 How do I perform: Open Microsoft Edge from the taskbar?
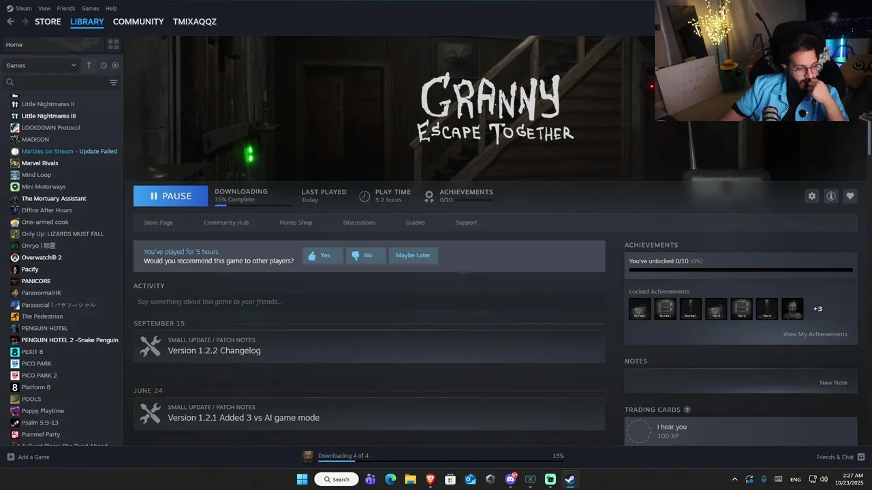[x=390, y=479]
